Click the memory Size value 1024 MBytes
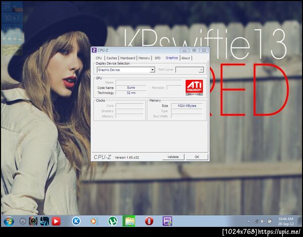The width and height of the screenshot is (303, 237). point(187,106)
